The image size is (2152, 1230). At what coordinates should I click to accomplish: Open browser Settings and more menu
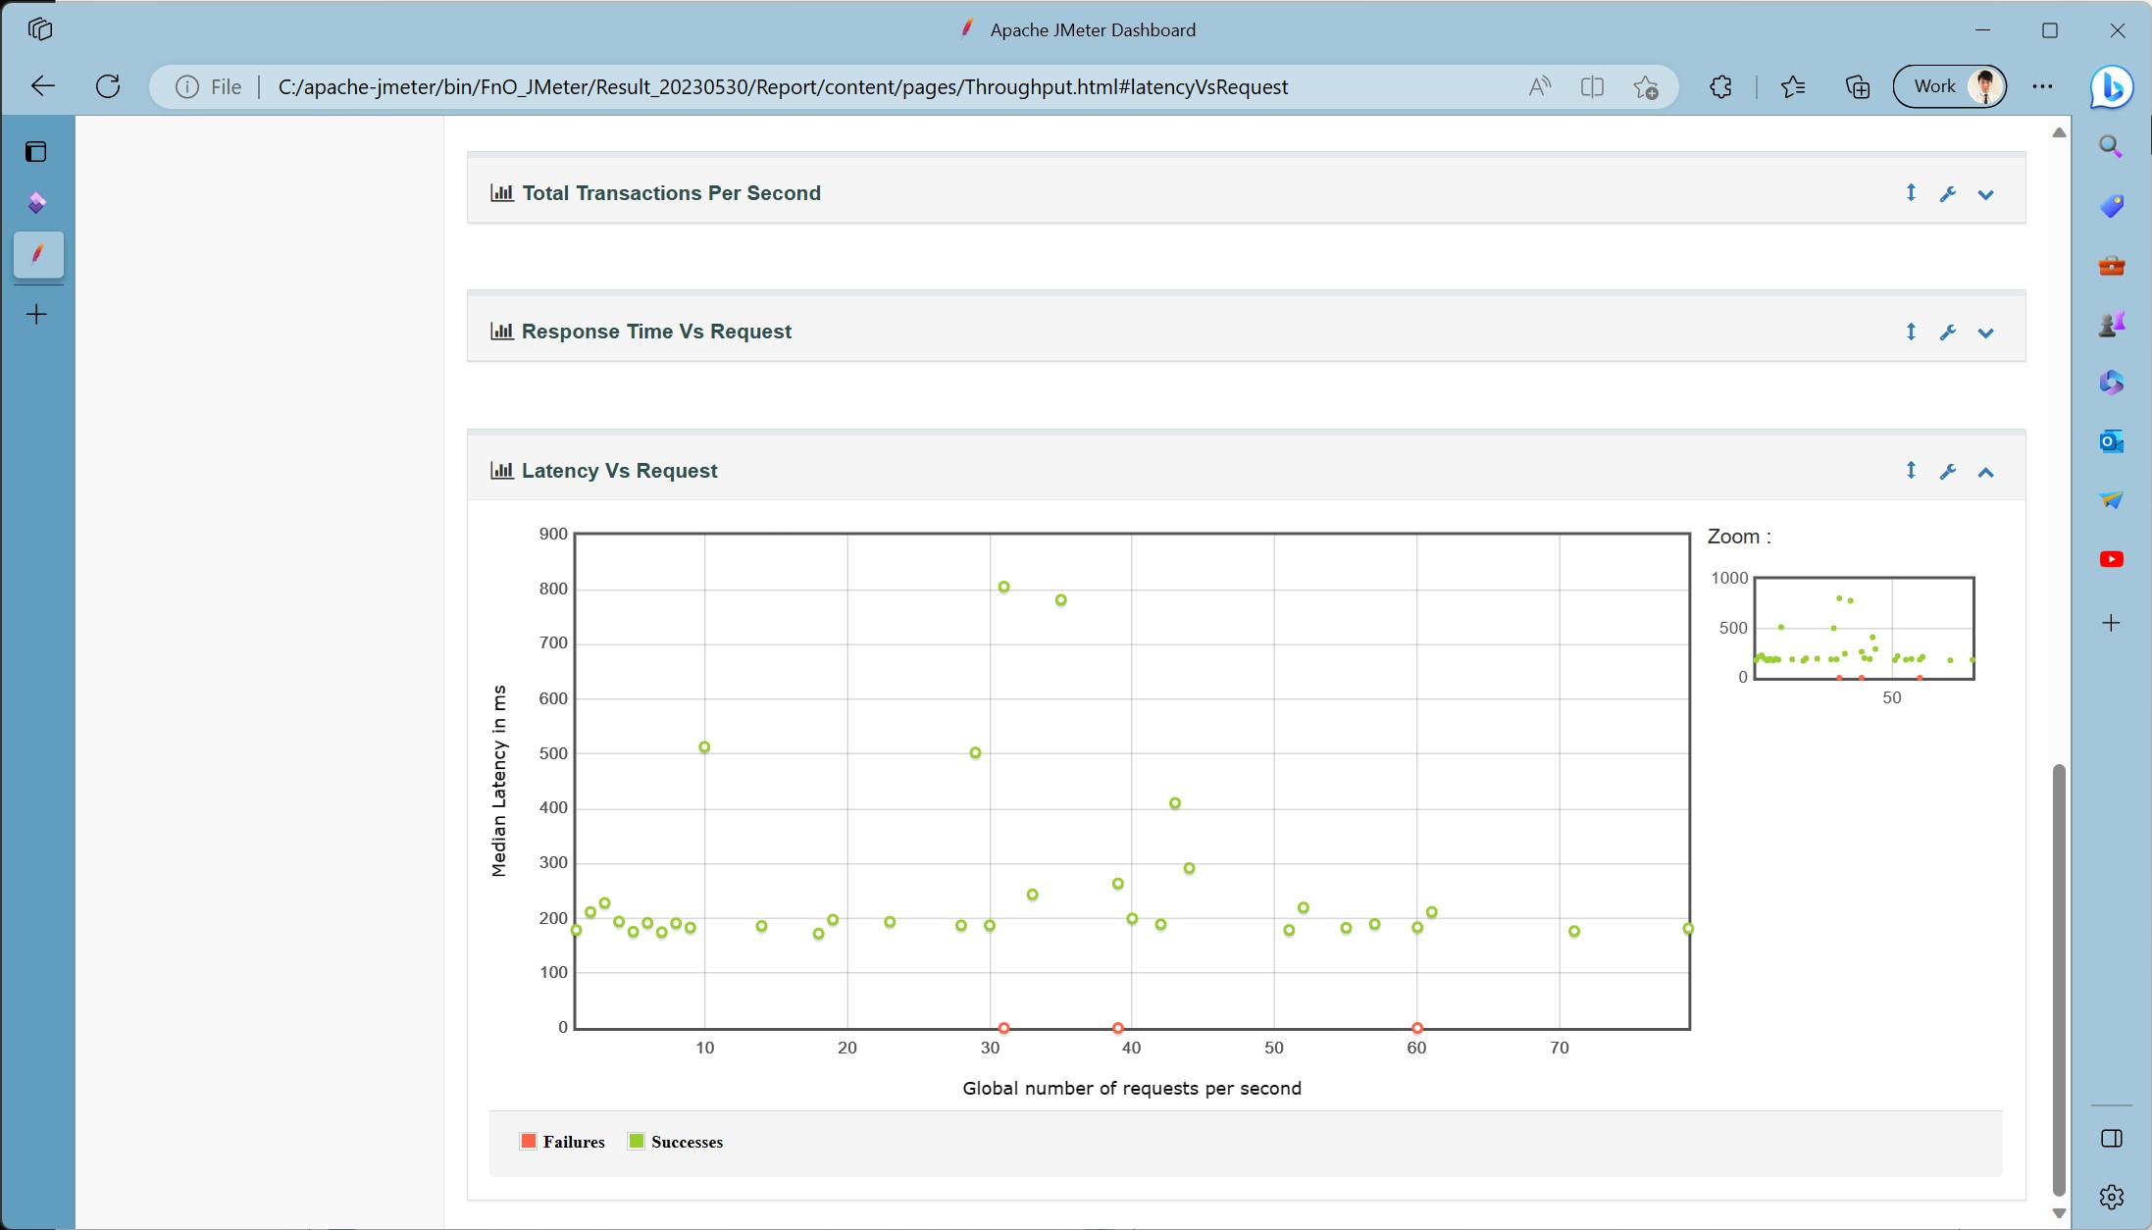click(2042, 86)
